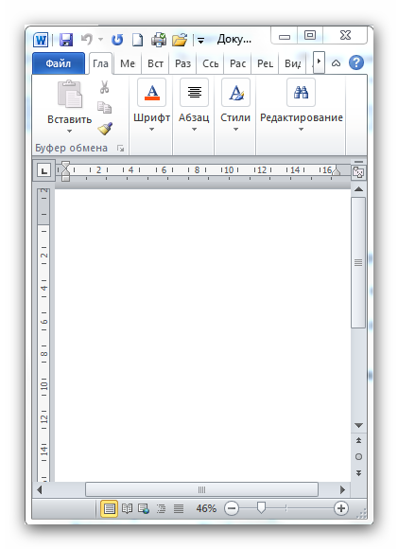Click the Доку... document title text
Screen dimensions: 398x549
click(x=234, y=40)
